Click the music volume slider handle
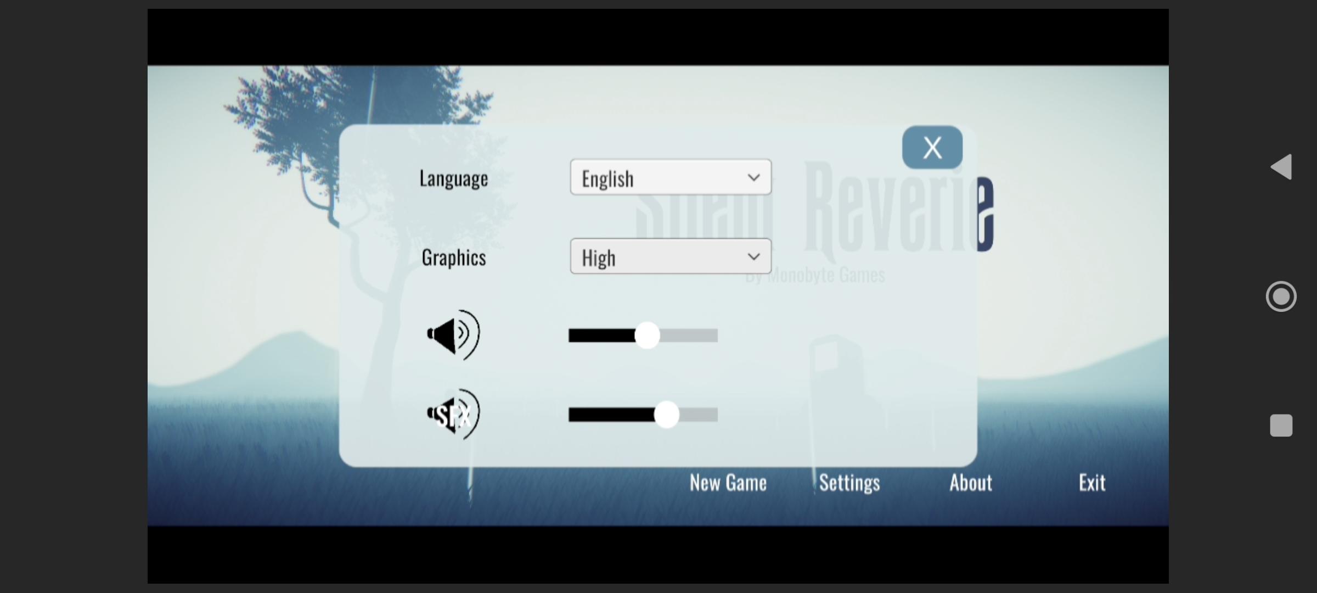Screen dimensions: 1317x593 (647, 335)
